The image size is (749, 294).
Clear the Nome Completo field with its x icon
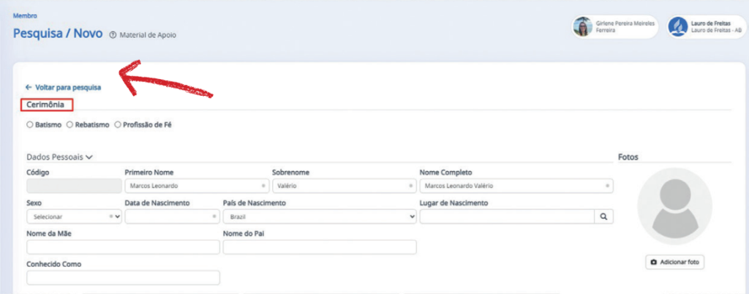pyautogui.click(x=607, y=186)
